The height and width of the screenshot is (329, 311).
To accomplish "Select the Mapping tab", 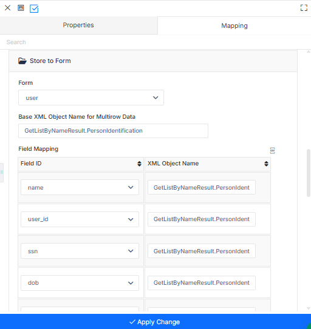I will click(x=234, y=25).
